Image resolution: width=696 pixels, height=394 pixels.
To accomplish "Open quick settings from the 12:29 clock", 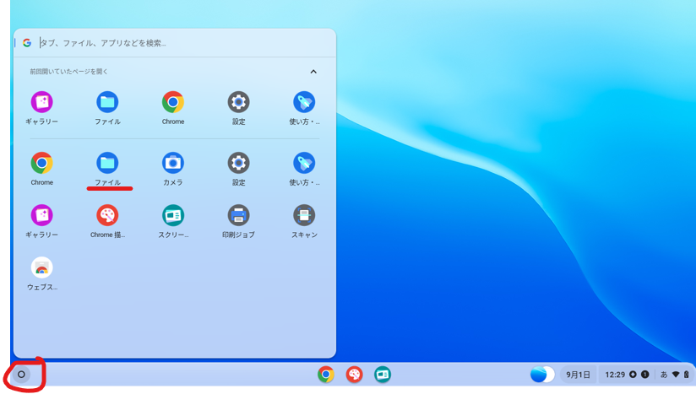I will click(x=615, y=375).
